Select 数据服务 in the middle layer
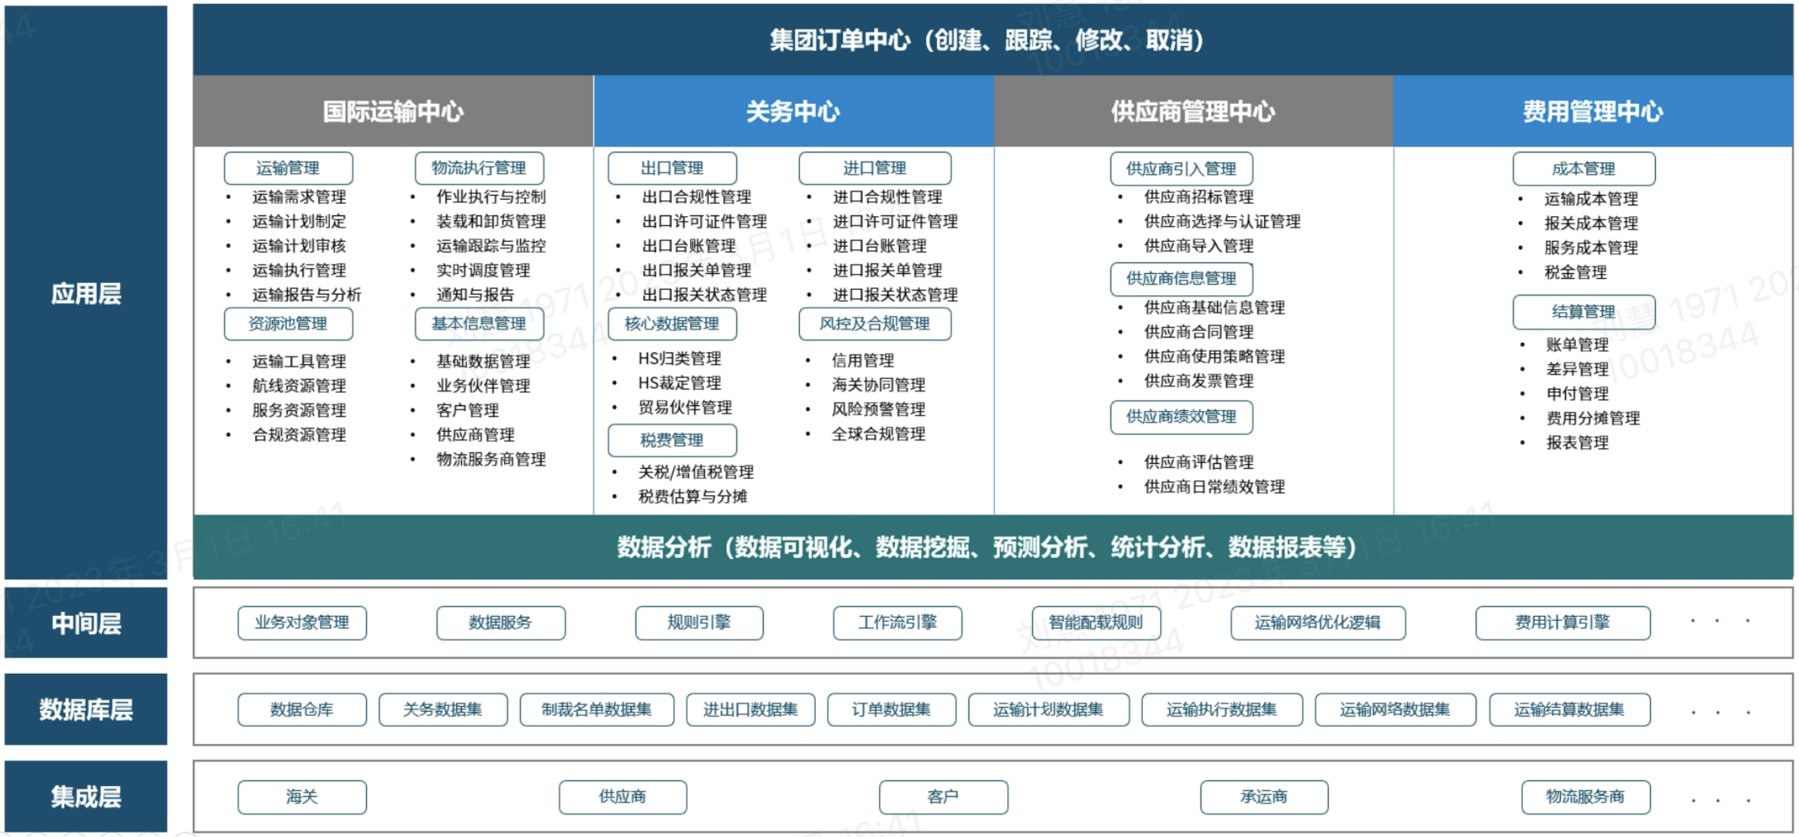 (x=501, y=623)
